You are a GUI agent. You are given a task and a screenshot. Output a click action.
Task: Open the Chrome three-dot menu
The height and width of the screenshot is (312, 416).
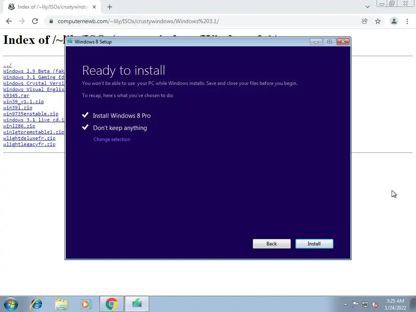point(407,21)
